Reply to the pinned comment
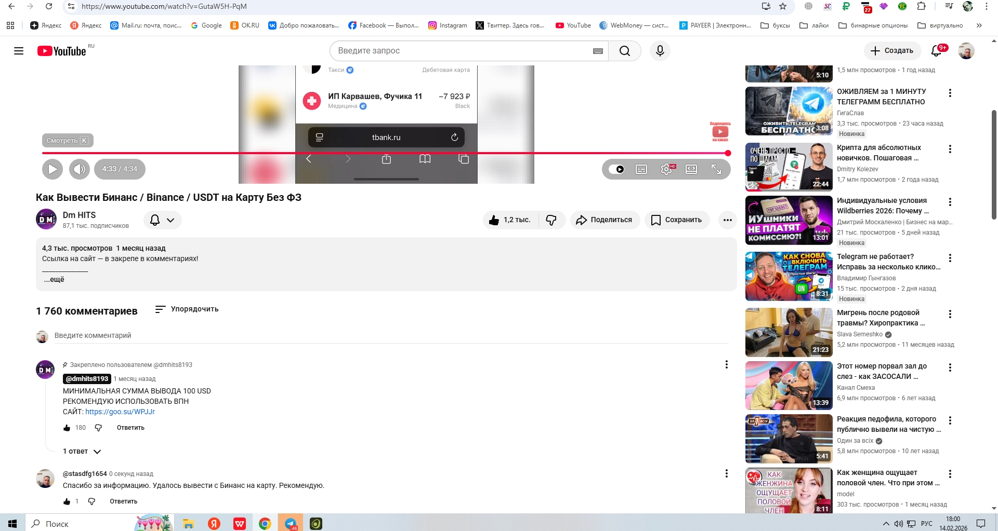998x531 pixels. (x=130, y=428)
